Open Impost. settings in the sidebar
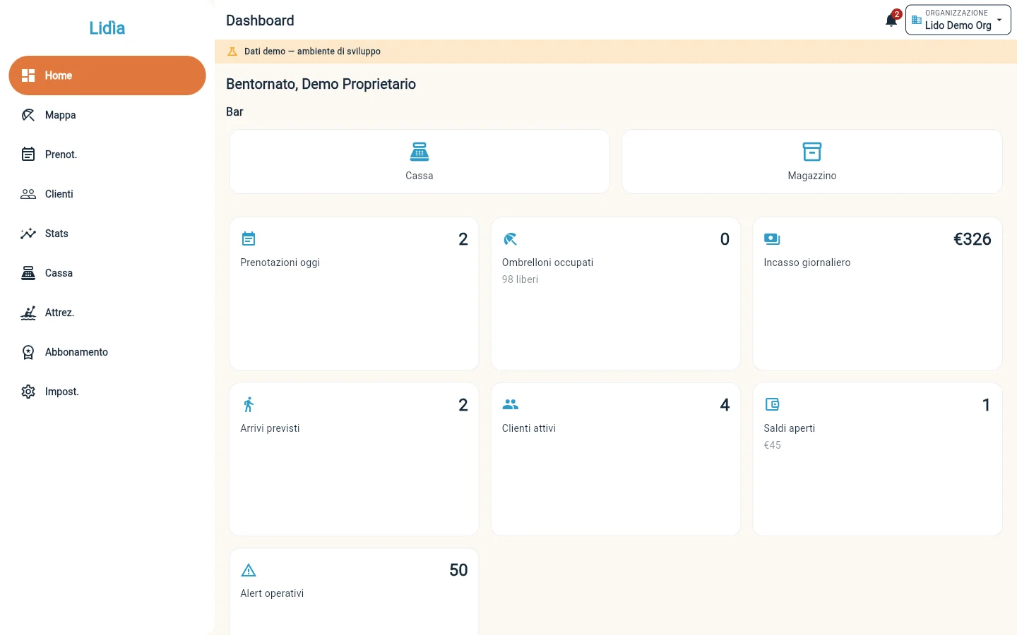The image size is (1017, 635). 107,392
